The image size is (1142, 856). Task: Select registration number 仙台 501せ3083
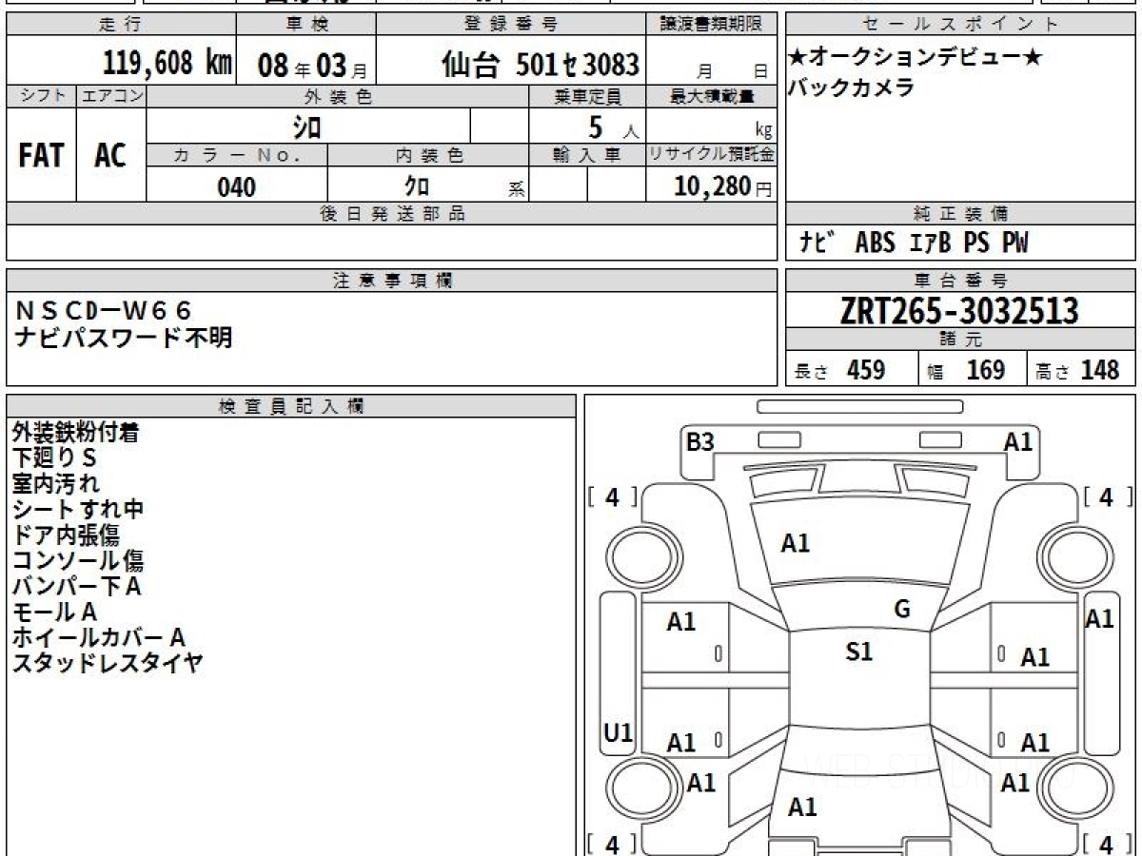[x=540, y=65]
